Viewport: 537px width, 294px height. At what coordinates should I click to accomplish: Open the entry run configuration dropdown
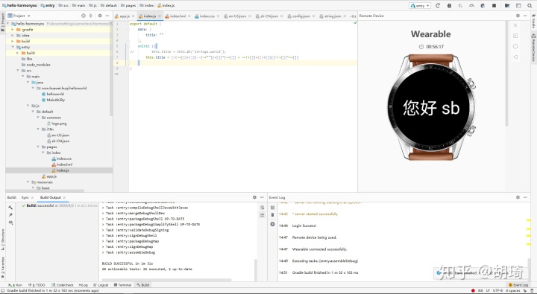(x=420, y=6)
